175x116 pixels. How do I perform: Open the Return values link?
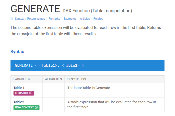[36, 19]
